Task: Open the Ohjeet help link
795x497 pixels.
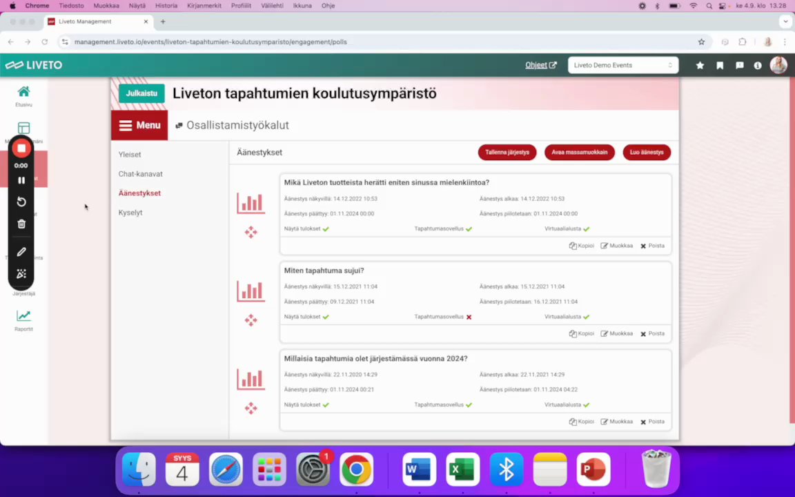Action: coord(540,65)
